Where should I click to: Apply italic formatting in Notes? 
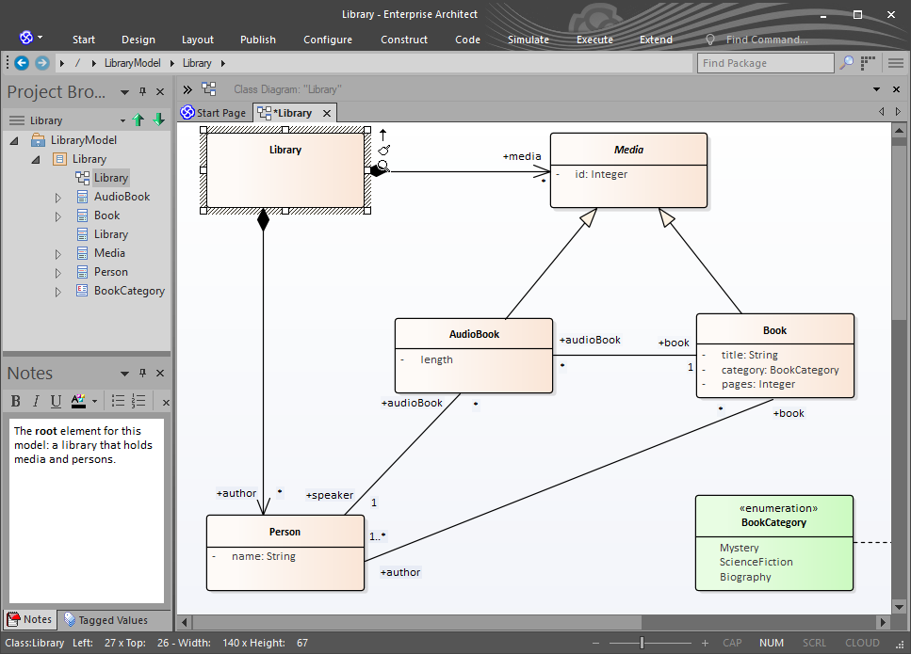click(x=36, y=401)
